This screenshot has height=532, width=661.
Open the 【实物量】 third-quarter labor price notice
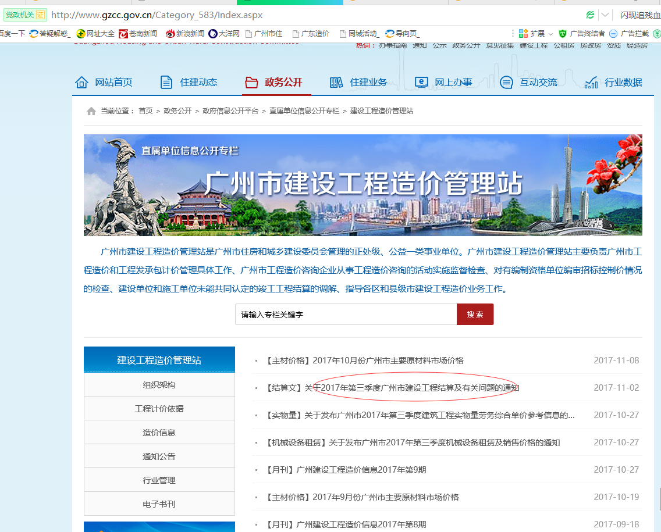[x=420, y=415]
